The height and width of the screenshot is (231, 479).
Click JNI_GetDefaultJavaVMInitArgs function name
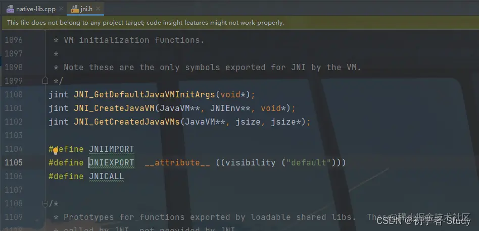[145, 94]
